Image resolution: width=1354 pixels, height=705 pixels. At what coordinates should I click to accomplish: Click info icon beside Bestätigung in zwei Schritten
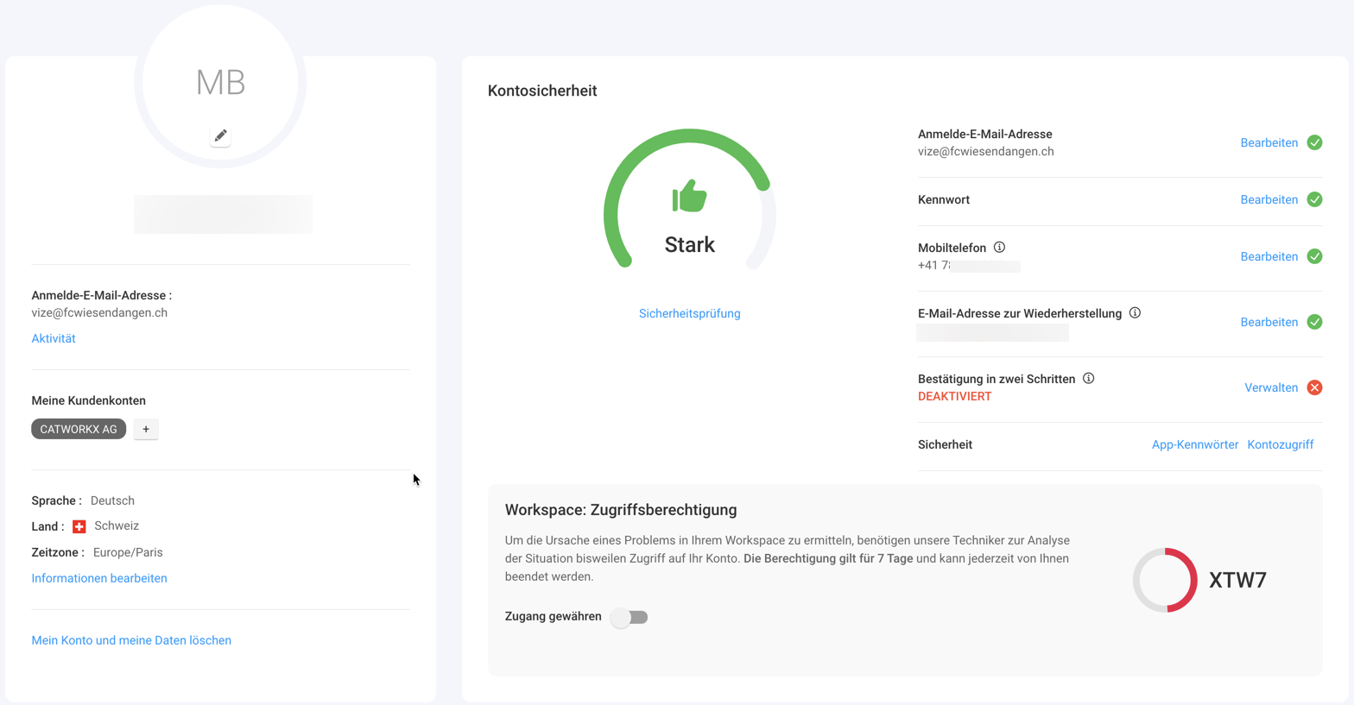point(1088,379)
